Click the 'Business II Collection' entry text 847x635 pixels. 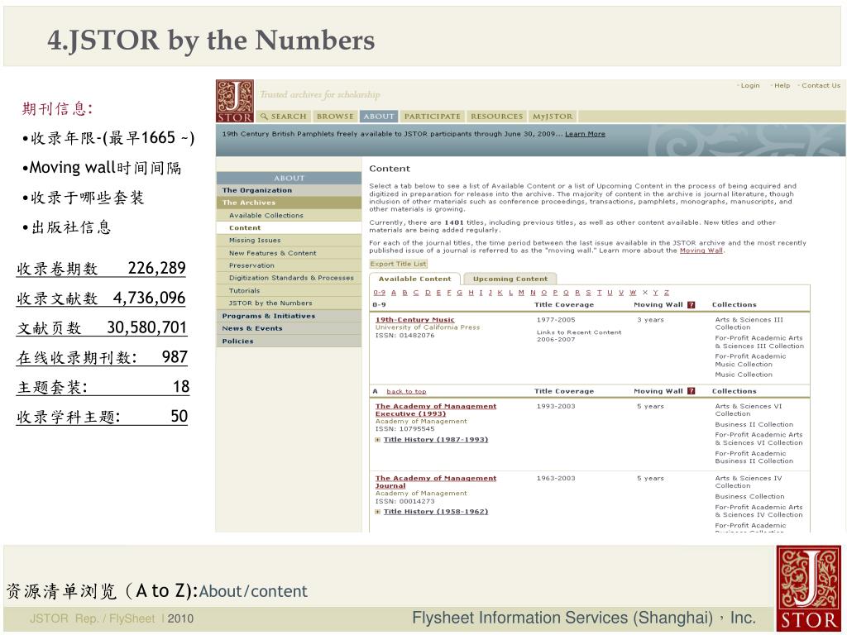[x=754, y=424]
